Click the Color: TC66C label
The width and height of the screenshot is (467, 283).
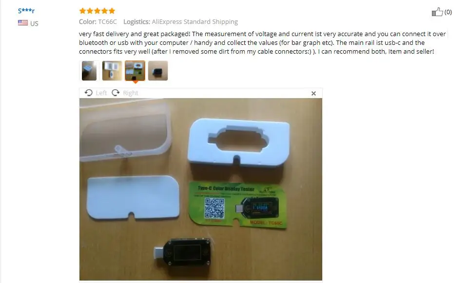point(97,22)
